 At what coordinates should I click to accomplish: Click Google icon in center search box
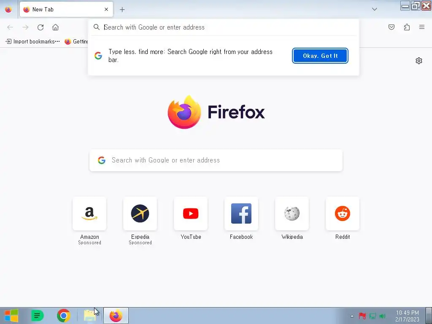[102, 160]
